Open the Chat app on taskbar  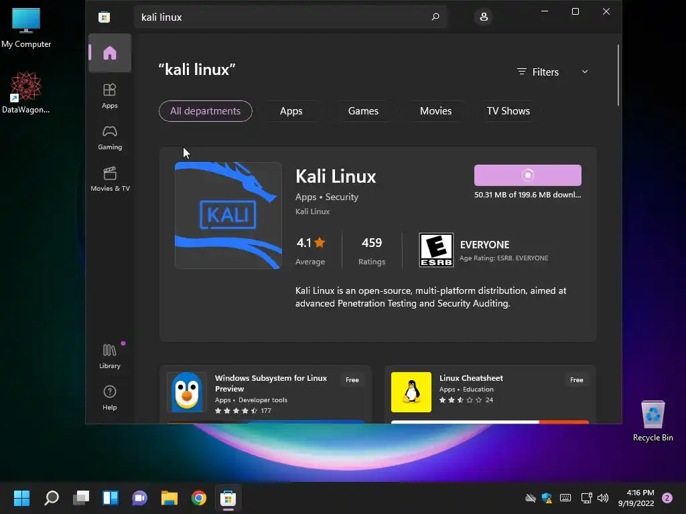coord(139,497)
